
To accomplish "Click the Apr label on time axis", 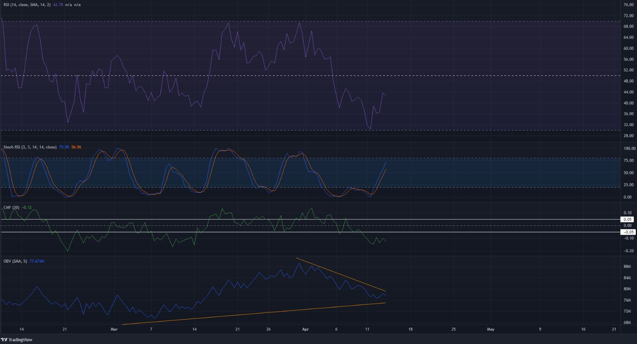I will click(x=305, y=330).
